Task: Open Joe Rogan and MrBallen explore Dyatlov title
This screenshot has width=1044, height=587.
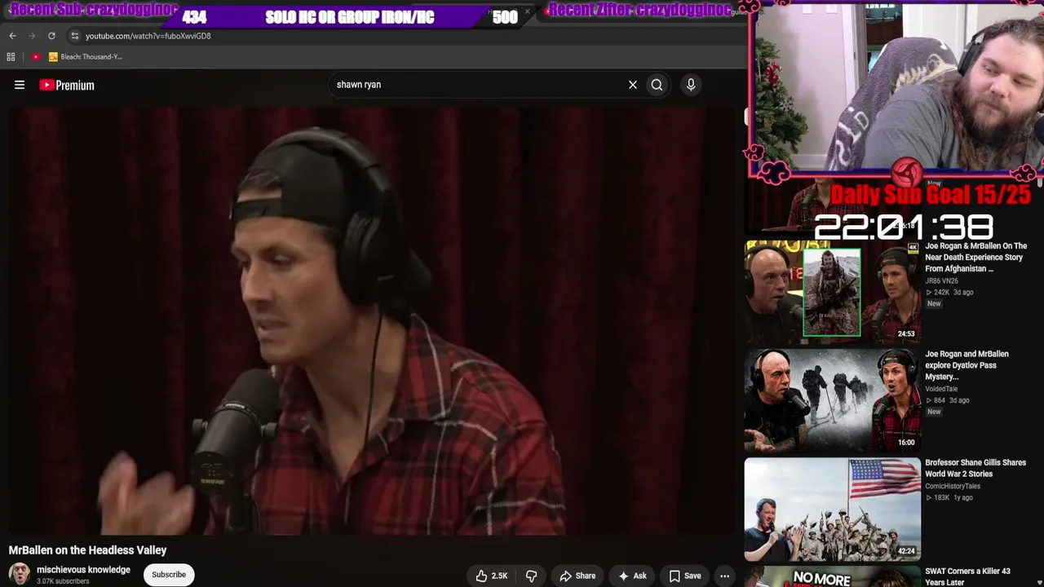Action: pos(967,365)
